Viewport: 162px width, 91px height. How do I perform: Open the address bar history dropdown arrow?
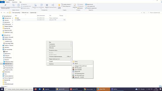(141, 13)
